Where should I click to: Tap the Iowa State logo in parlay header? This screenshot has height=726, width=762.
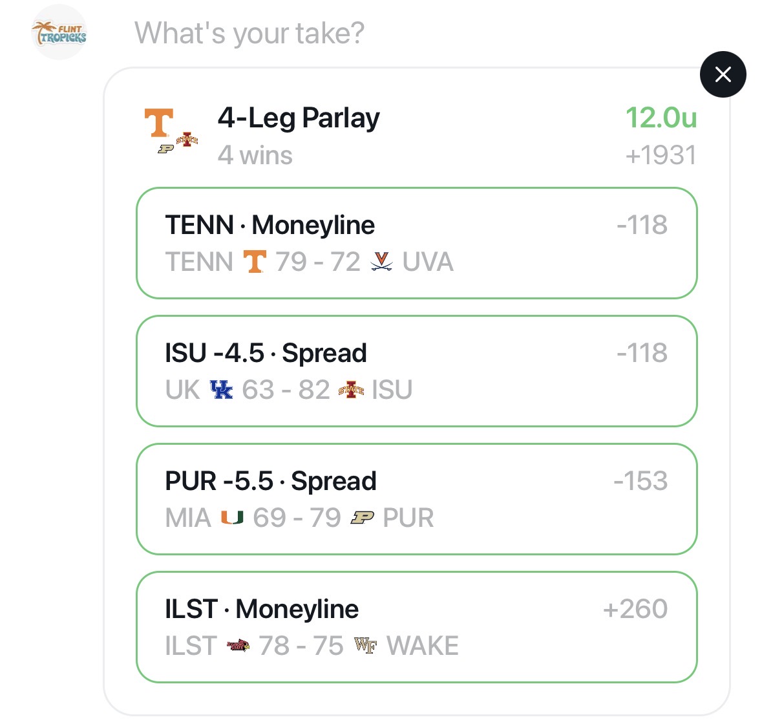pos(187,139)
